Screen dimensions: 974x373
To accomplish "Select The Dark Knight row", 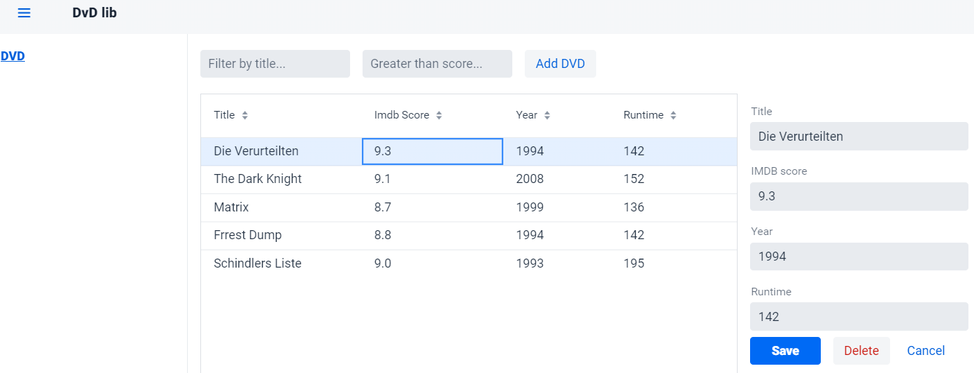I will click(x=469, y=180).
